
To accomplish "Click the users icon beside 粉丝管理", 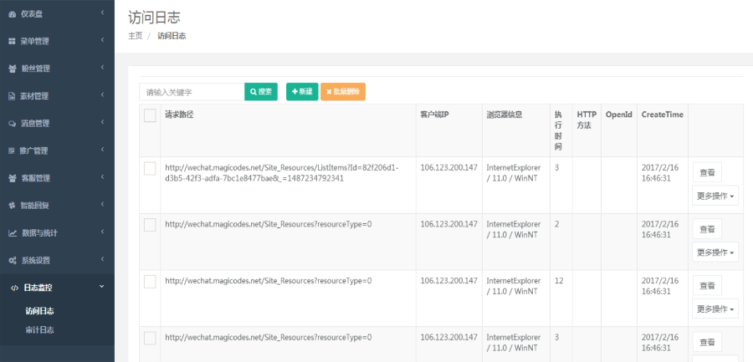I will coord(12,69).
